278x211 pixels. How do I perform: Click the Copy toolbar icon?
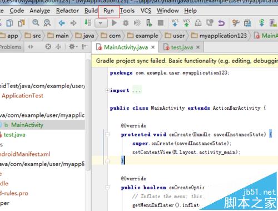[x=9, y=23]
